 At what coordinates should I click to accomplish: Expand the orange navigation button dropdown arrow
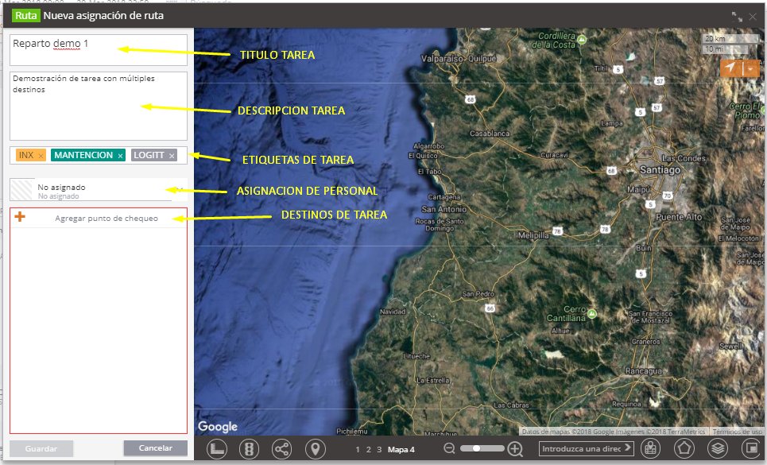pos(751,68)
